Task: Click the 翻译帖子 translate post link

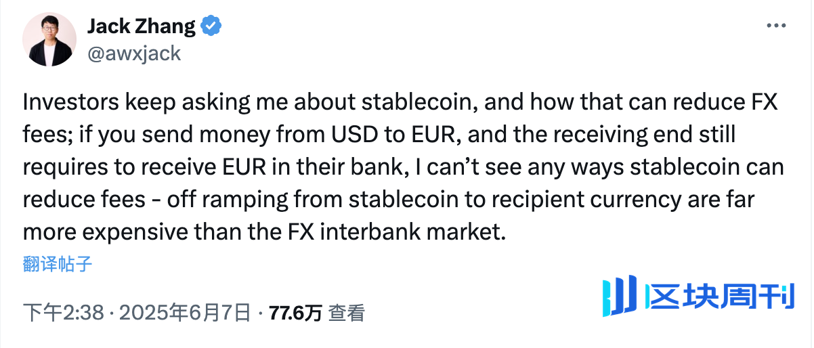Action: click(58, 264)
